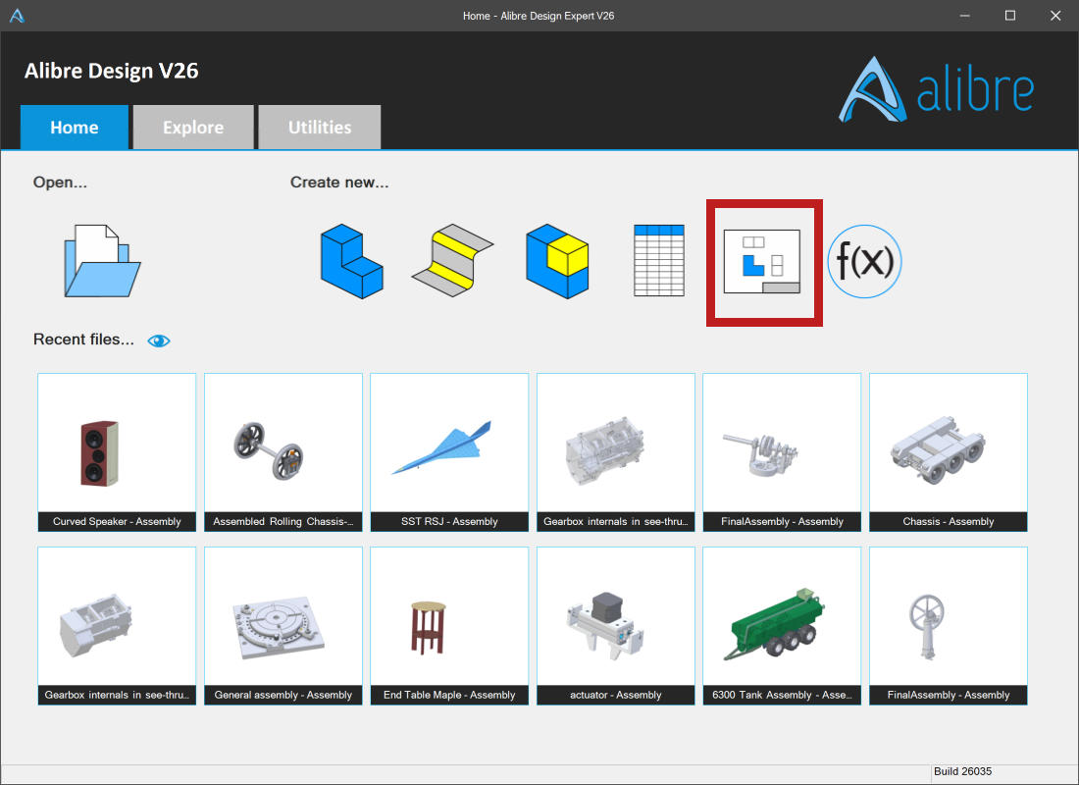
Task: Open End Table Maple - Assembly
Action: [x=449, y=626]
